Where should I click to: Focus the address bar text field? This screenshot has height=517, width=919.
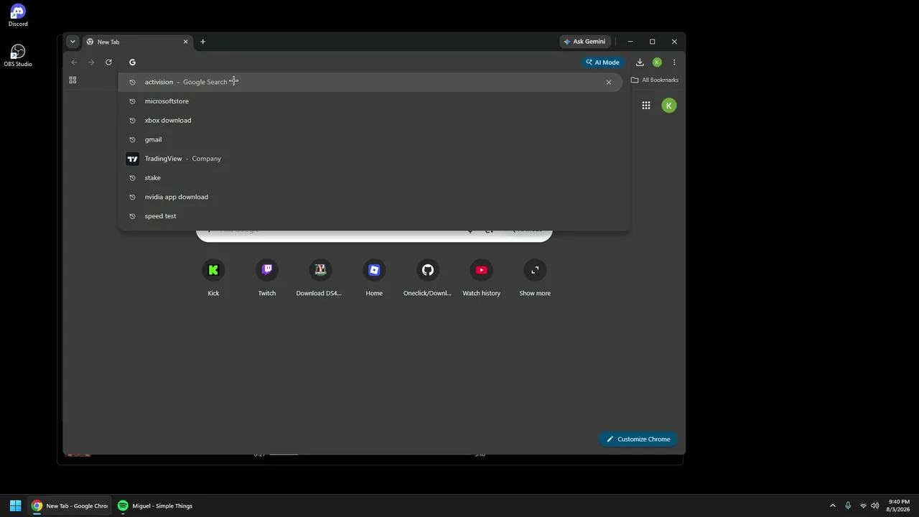359,62
